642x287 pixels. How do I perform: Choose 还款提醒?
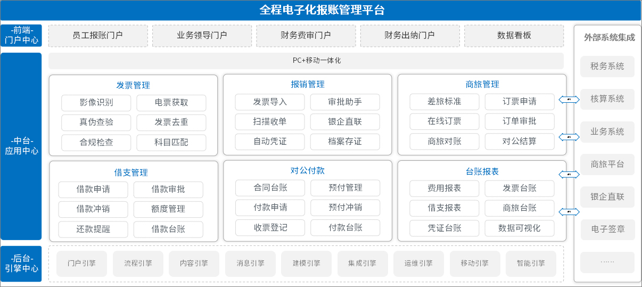(93, 229)
